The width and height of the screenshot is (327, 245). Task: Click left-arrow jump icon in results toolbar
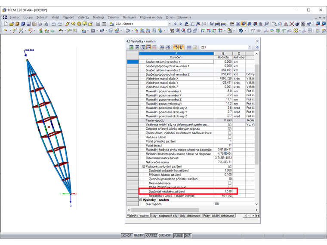point(162,47)
